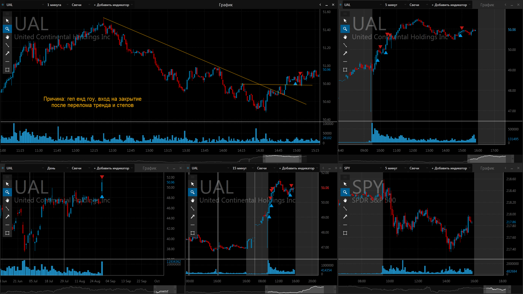Image resolution: width=523 pixels, height=294 pixels.
Task: Choose the hand tool in the daily UAL chart
Action: (x=7, y=200)
